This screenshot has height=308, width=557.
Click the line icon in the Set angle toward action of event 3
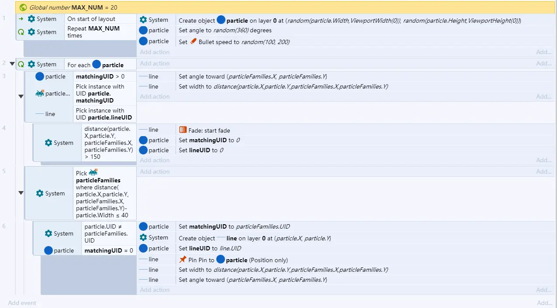click(143, 76)
